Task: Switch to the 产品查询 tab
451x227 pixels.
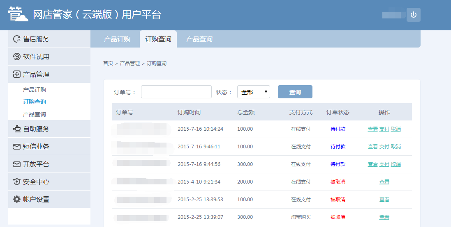Action: point(199,39)
